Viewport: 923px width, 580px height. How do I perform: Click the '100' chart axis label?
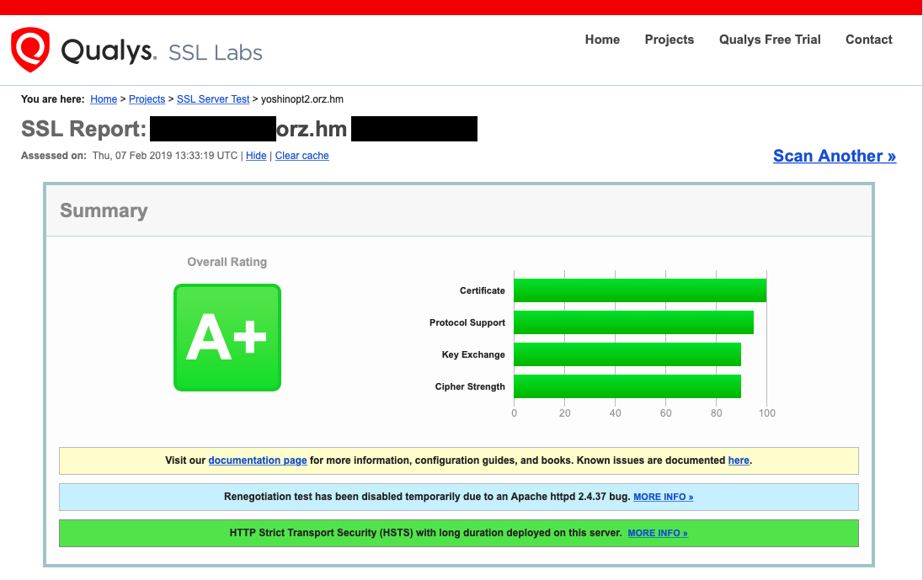(x=767, y=413)
